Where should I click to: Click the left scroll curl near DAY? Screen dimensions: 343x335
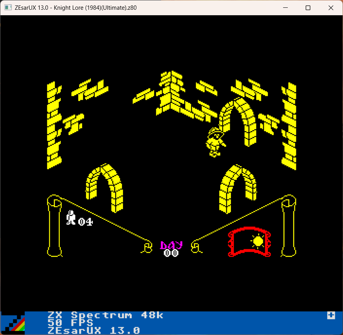pyautogui.click(x=147, y=247)
